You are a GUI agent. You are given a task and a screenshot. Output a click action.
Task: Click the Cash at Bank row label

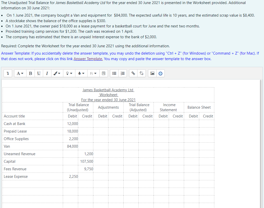click(x=14, y=124)
